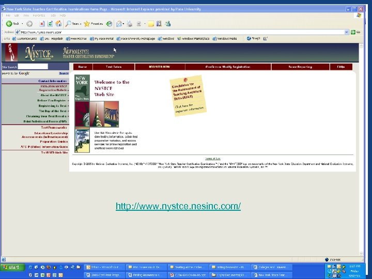This screenshot has height=279, width=372.
Task: Open the NYSTCE Registration Bulletin link
Action: [x=54, y=88]
